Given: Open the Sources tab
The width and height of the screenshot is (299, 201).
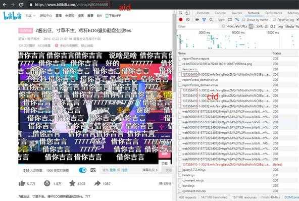Looking at the screenshot, I should [x=237, y=13].
